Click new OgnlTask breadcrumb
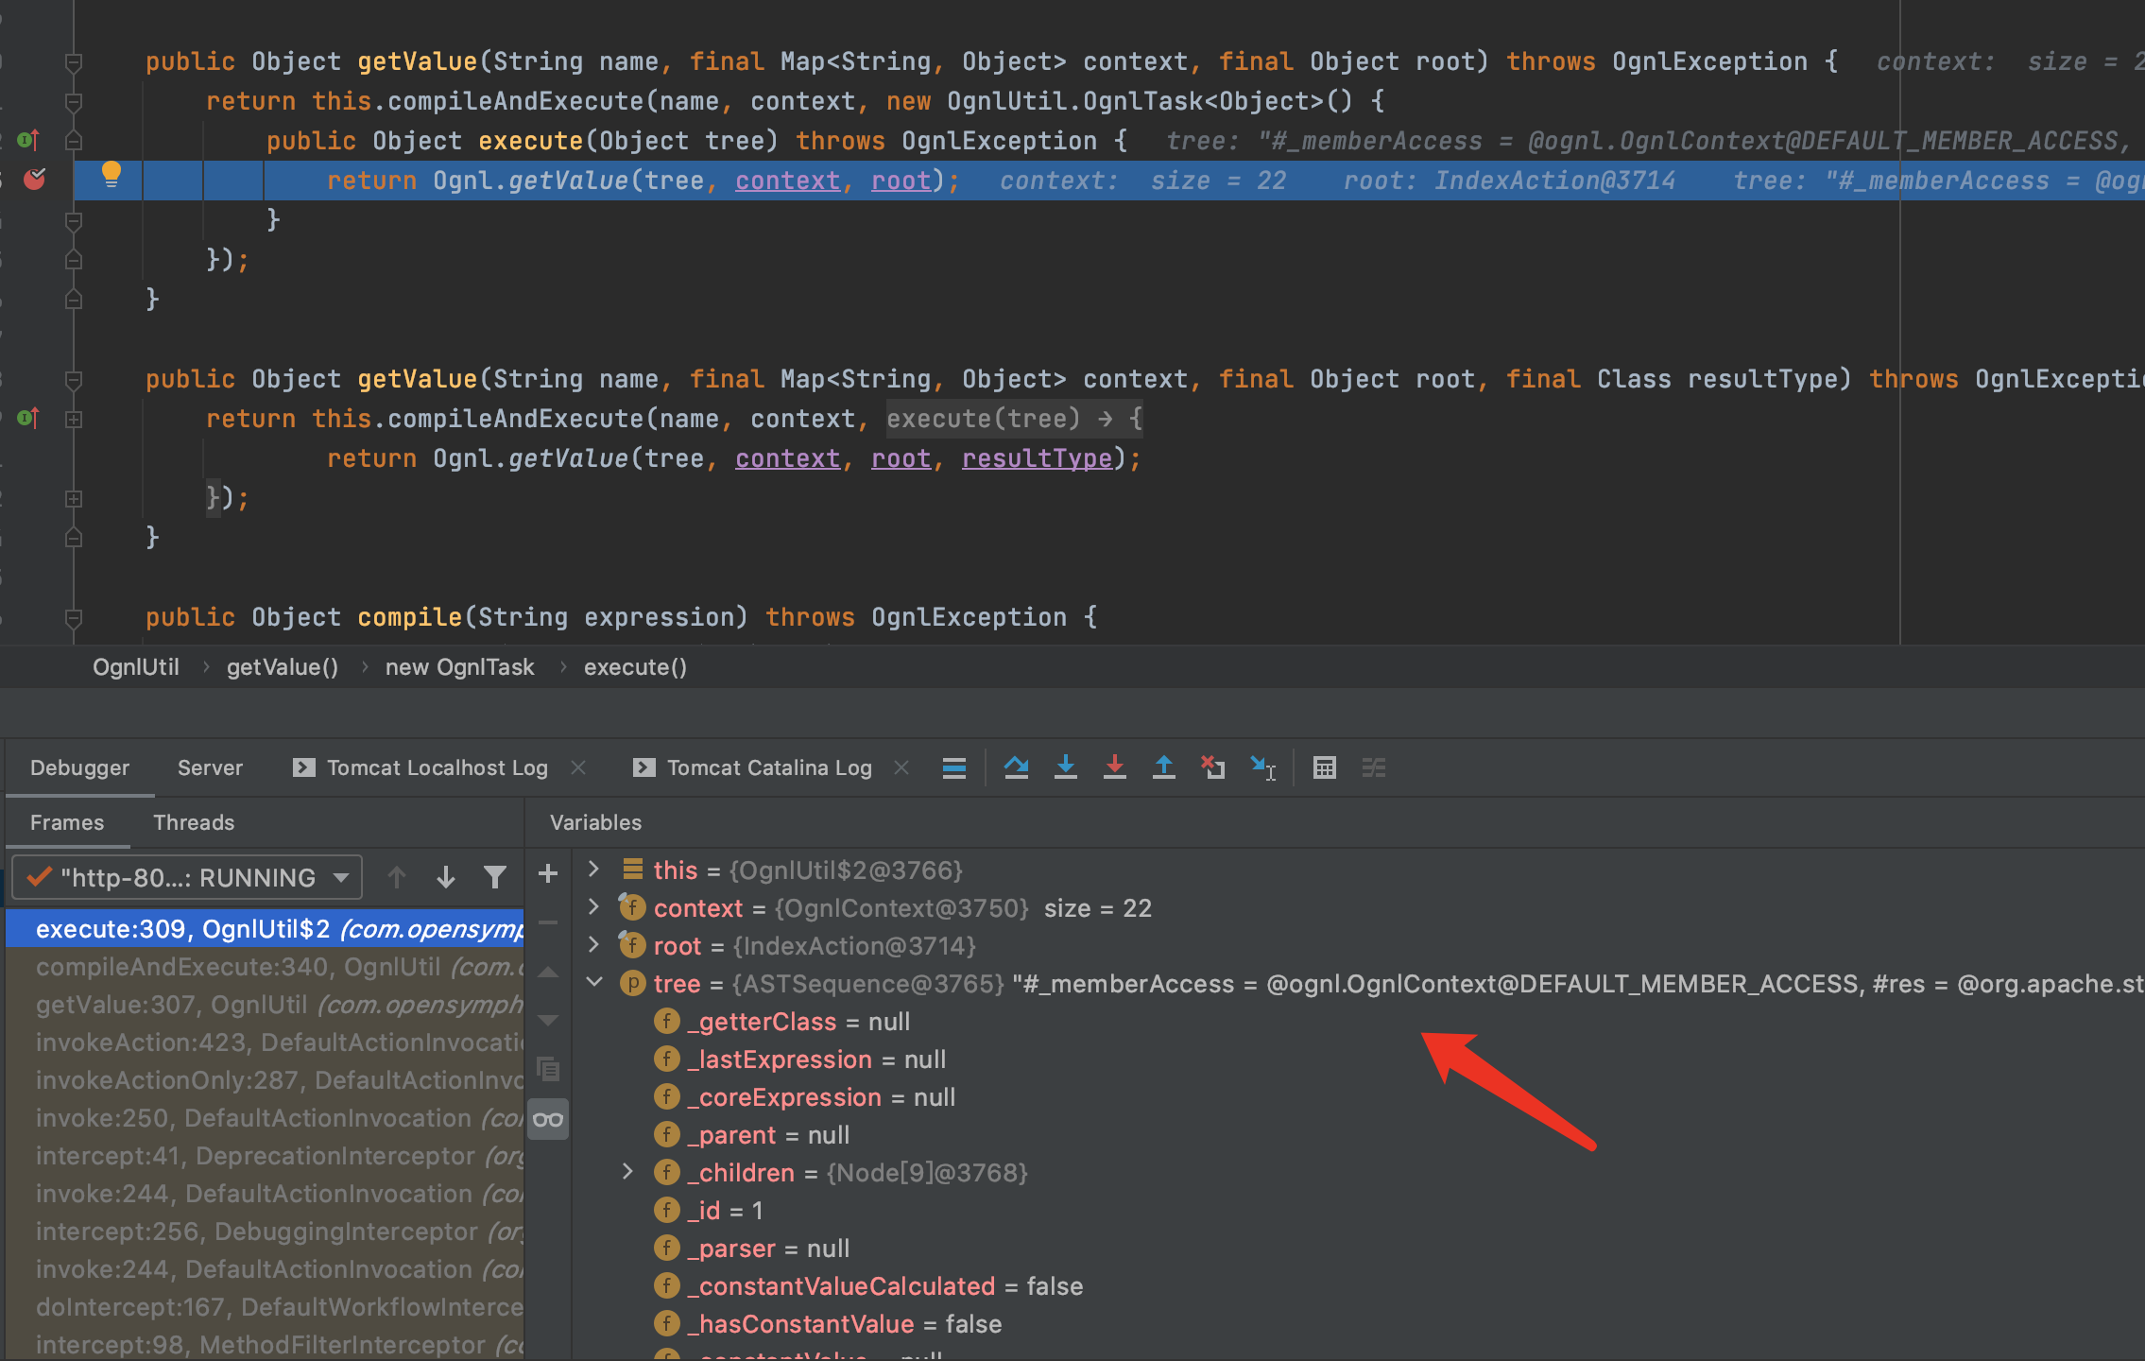This screenshot has width=2145, height=1361. [x=459, y=667]
